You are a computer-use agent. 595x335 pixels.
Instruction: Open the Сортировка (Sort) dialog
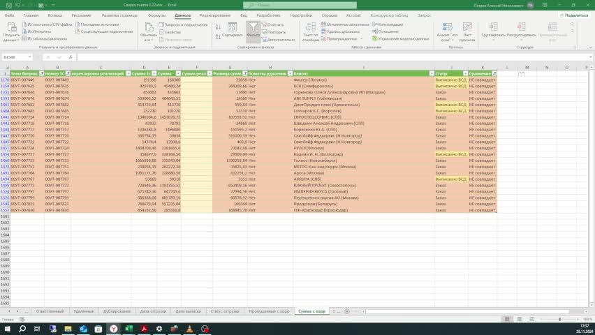(x=233, y=30)
